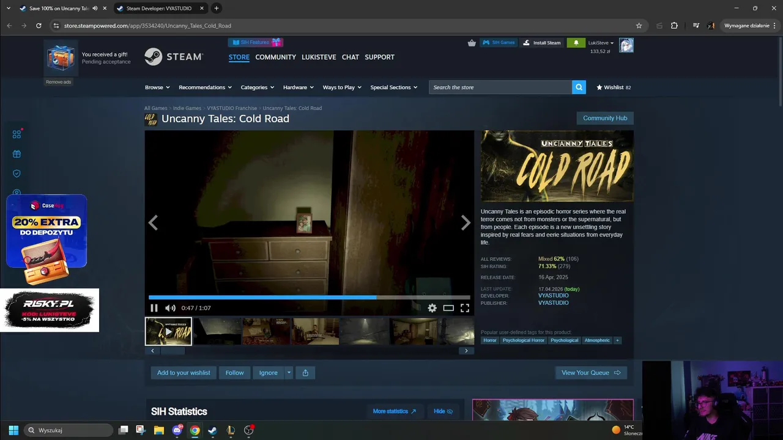Open the CHAT menu item

click(351, 57)
